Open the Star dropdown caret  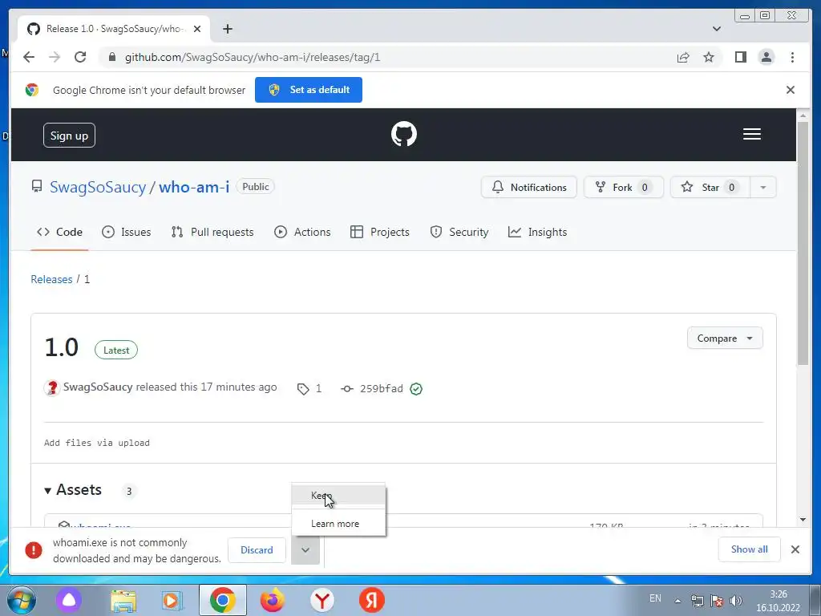point(763,188)
